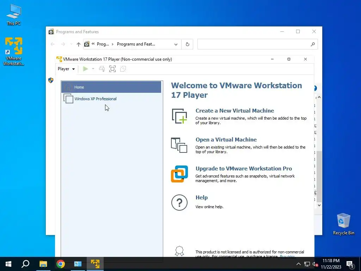Image resolution: width=361 pixels, height=271 pixels.
Task: Click Open a Virtual Machine heading
Action: (226, 140)
